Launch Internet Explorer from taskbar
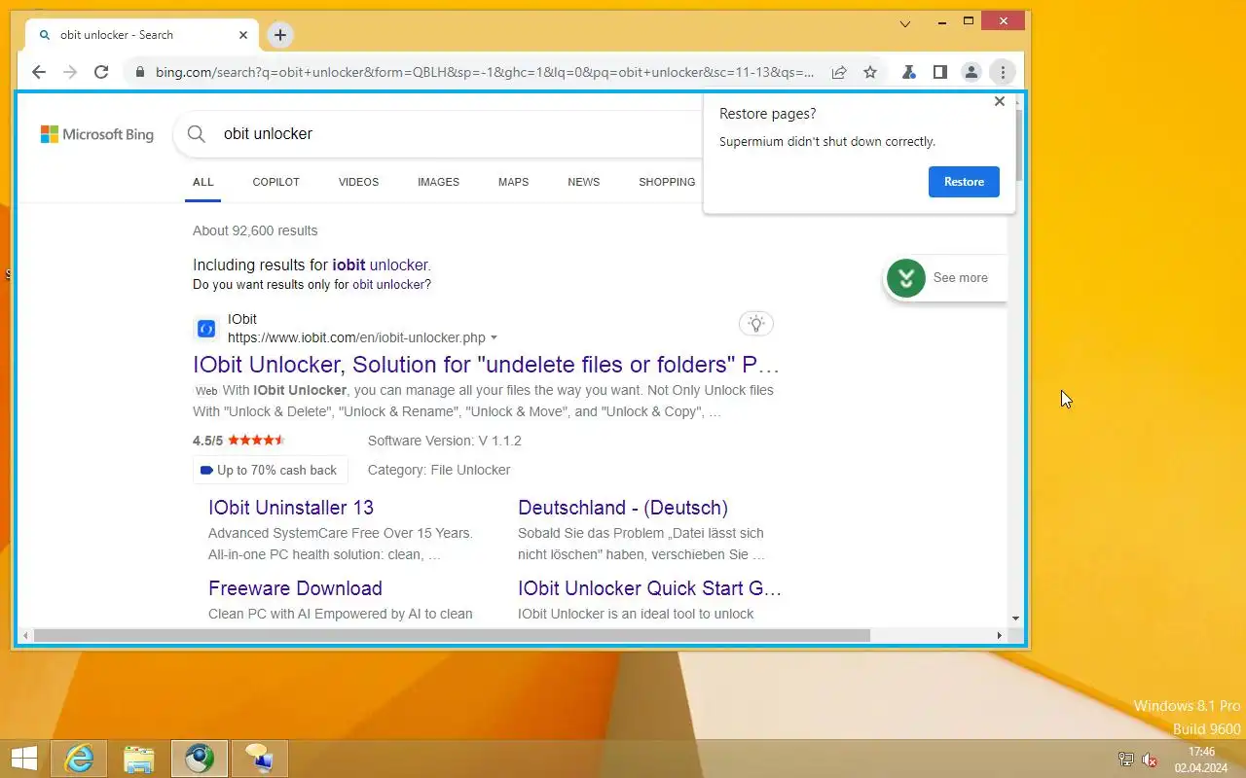The width and height of the screenshot is (1246, 778). click(79, 759)
